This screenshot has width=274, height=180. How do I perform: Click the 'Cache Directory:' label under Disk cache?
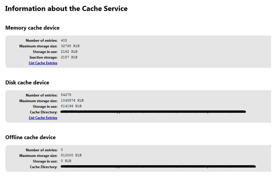tap(43, 112)
